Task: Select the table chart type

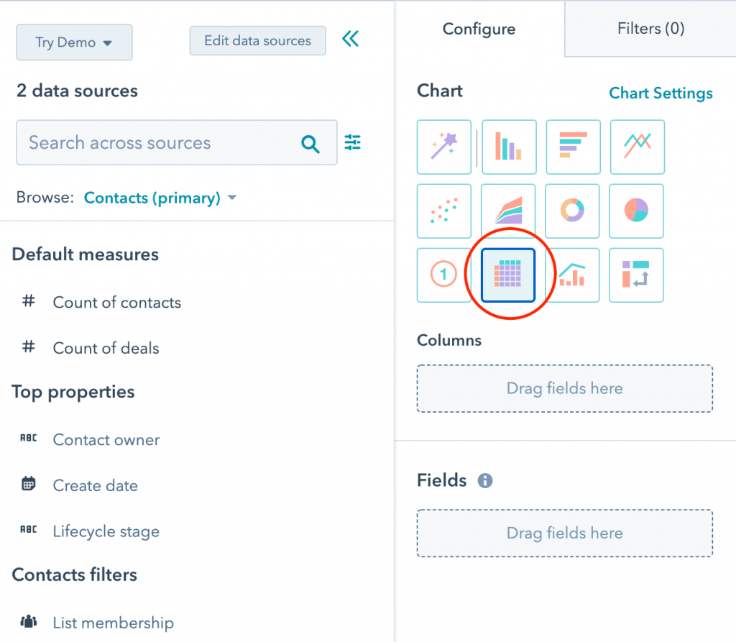Action: coord(508,275)
